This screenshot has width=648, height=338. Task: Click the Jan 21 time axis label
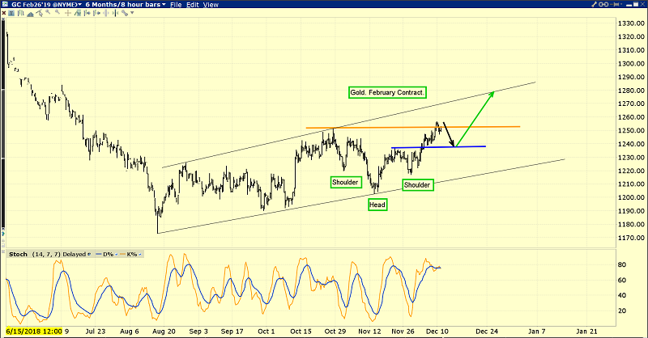coord(586,332)
